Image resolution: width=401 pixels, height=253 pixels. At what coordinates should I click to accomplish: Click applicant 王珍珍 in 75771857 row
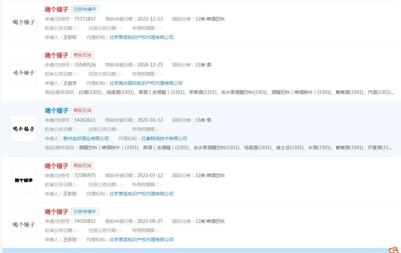70,38
